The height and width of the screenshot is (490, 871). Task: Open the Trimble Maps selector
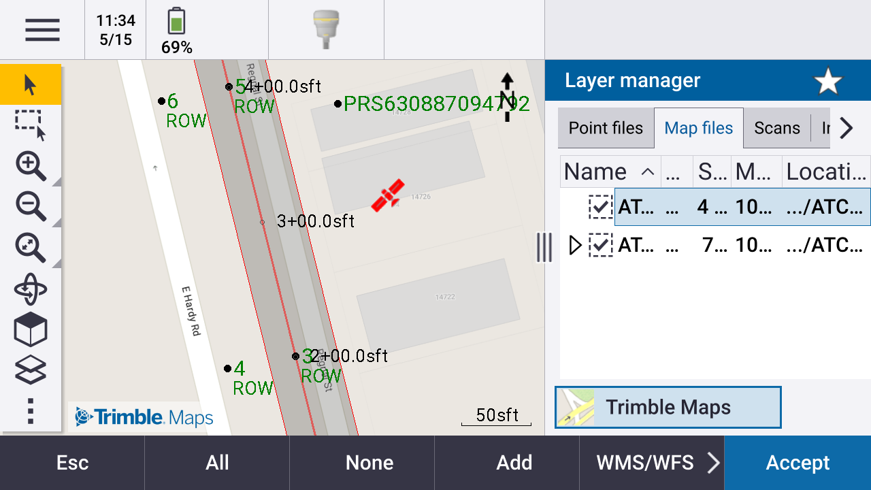pyautogui.click(x=668, y=406)
